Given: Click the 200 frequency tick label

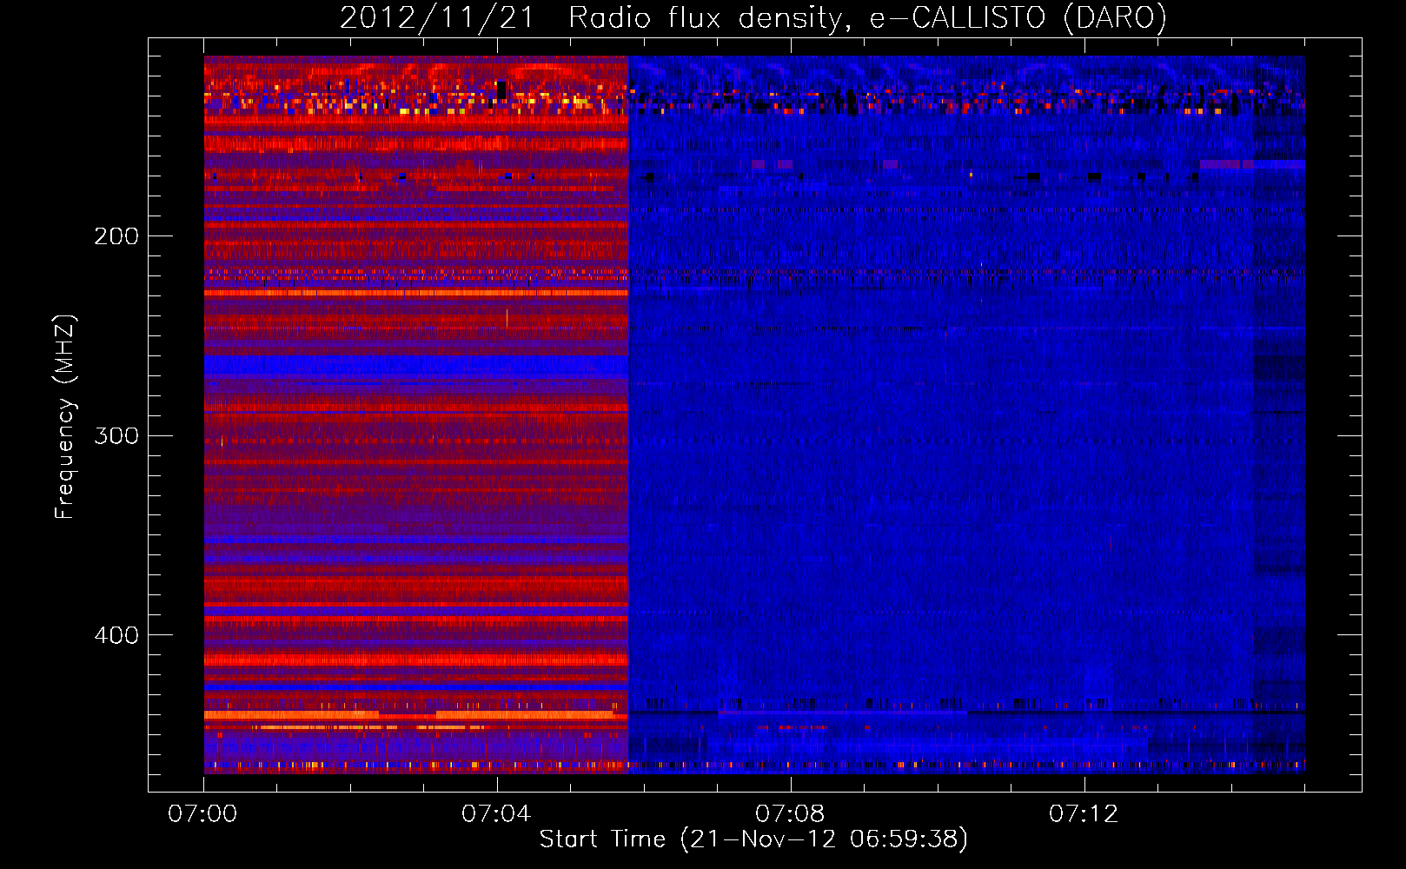Looking at the screenshot, I should click(x=116, y=236).
